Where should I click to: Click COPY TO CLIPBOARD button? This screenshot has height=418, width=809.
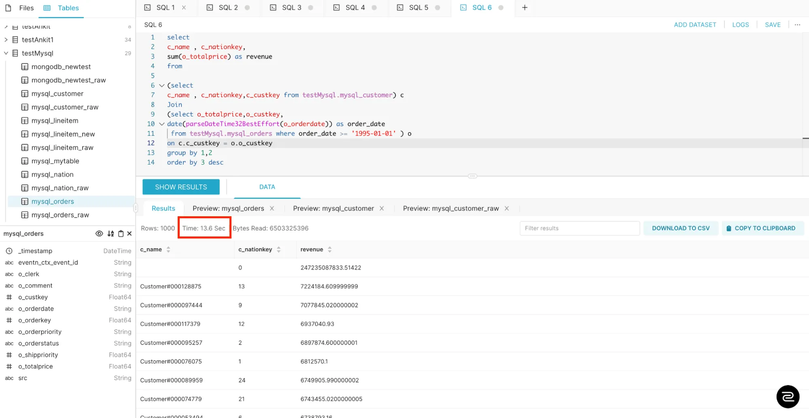(x=763, y=228)
